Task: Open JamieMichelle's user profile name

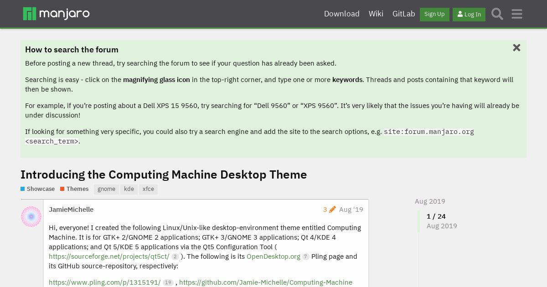Action: pyautogui.click(x=71, y=210)
